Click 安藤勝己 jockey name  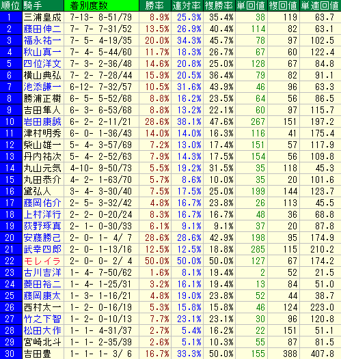(x=42, y=238)
